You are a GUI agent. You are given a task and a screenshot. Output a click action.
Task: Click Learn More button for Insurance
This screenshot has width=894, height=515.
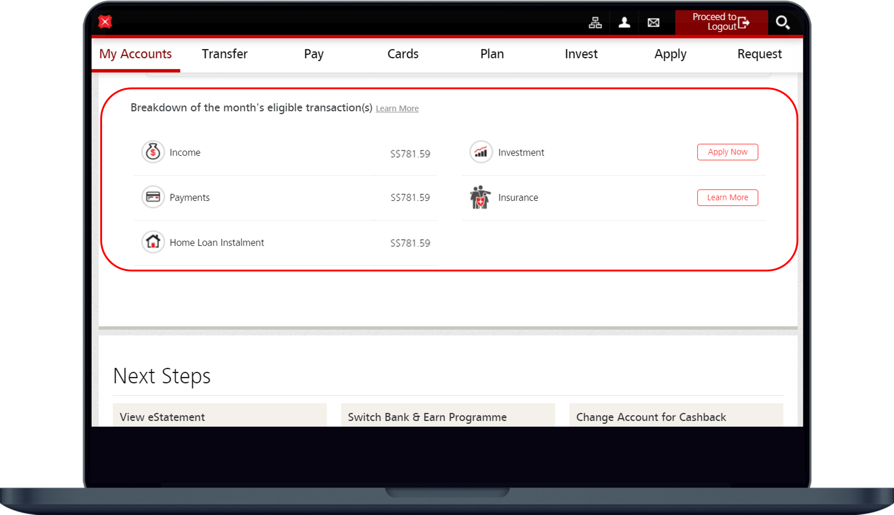(727, 197)
